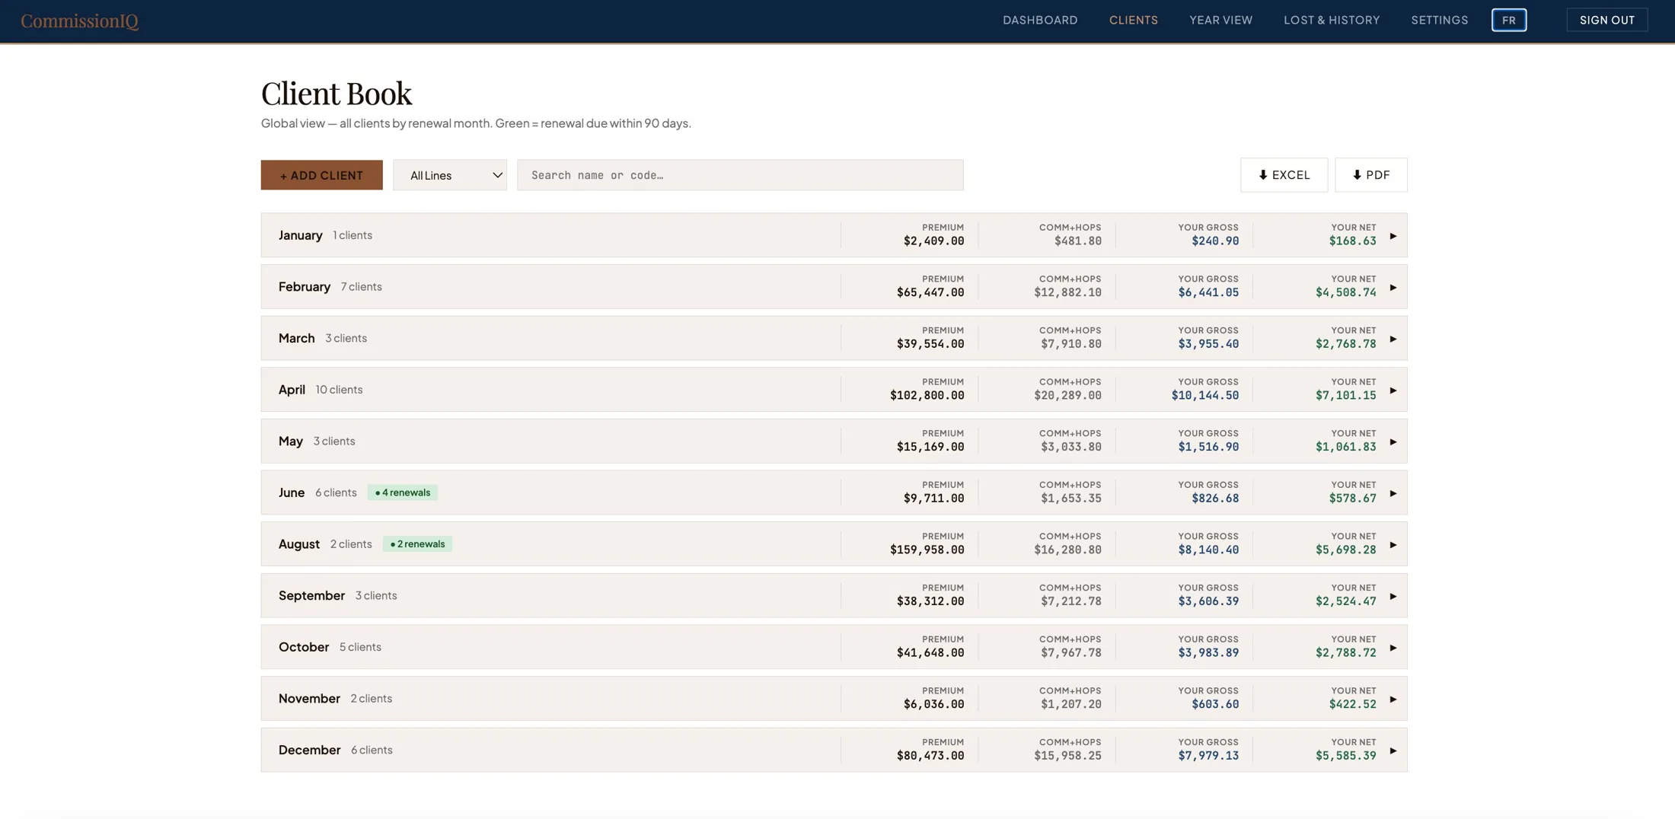1675x819 pixels.
Task: Click the August 2 renewals badge
Action: coord(417,544)
